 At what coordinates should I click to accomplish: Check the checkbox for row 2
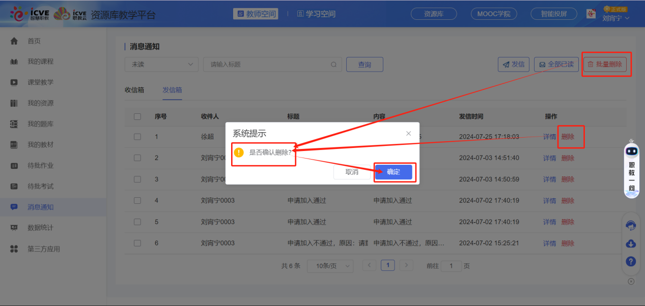[x=137, y=158]
